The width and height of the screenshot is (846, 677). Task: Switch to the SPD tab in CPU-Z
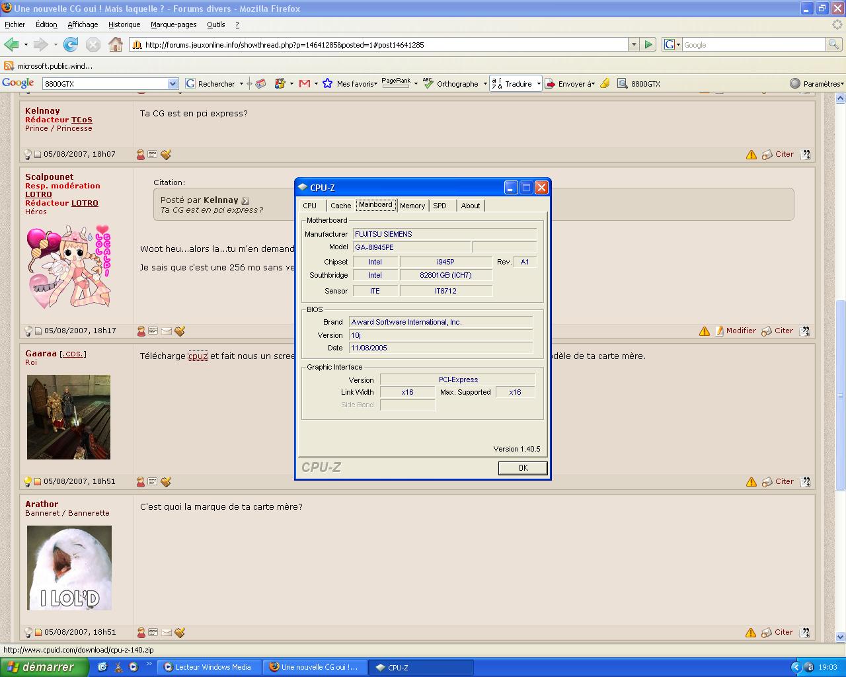(440, 206)
